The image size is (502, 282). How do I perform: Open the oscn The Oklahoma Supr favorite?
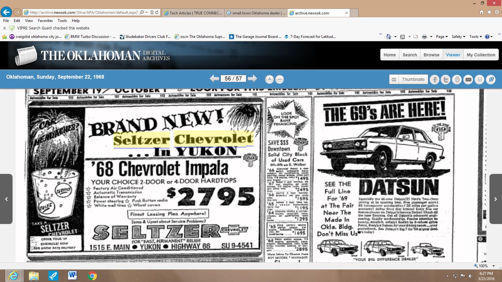coord(200,37)
